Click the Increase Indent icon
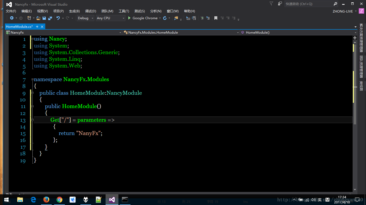 click(194, 18)
